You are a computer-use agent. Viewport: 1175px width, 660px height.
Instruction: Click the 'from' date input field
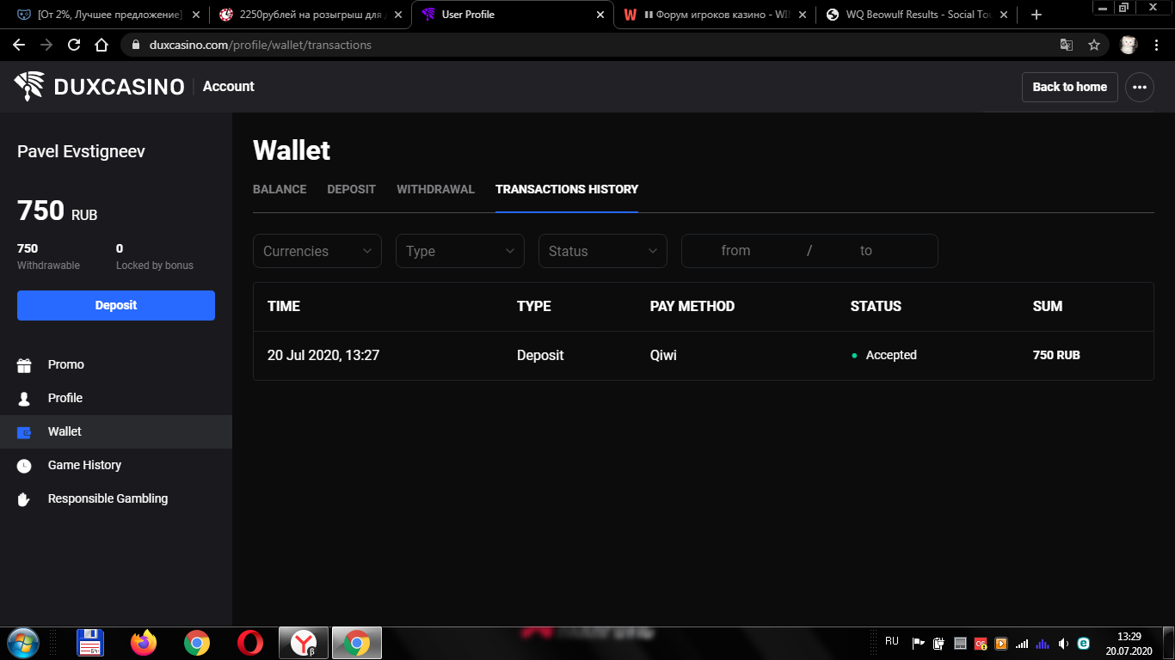pos(735,251)
